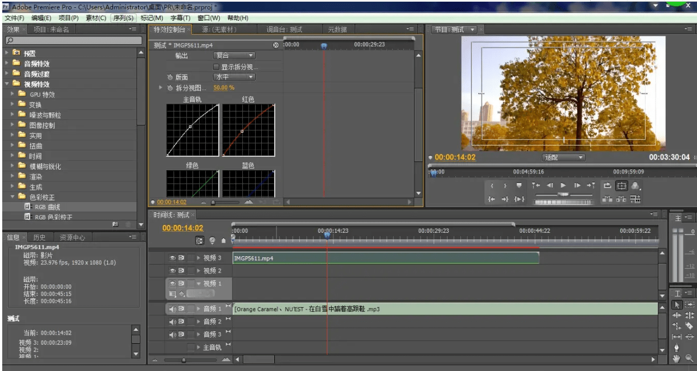
Task: Toggle track lock box on 视频 3
Action: [x=191, y=258]
